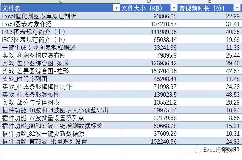Select cell 插件功能_10波和54波图表大小调整导出
Viewport: 242px width, 160px height.
60,110
